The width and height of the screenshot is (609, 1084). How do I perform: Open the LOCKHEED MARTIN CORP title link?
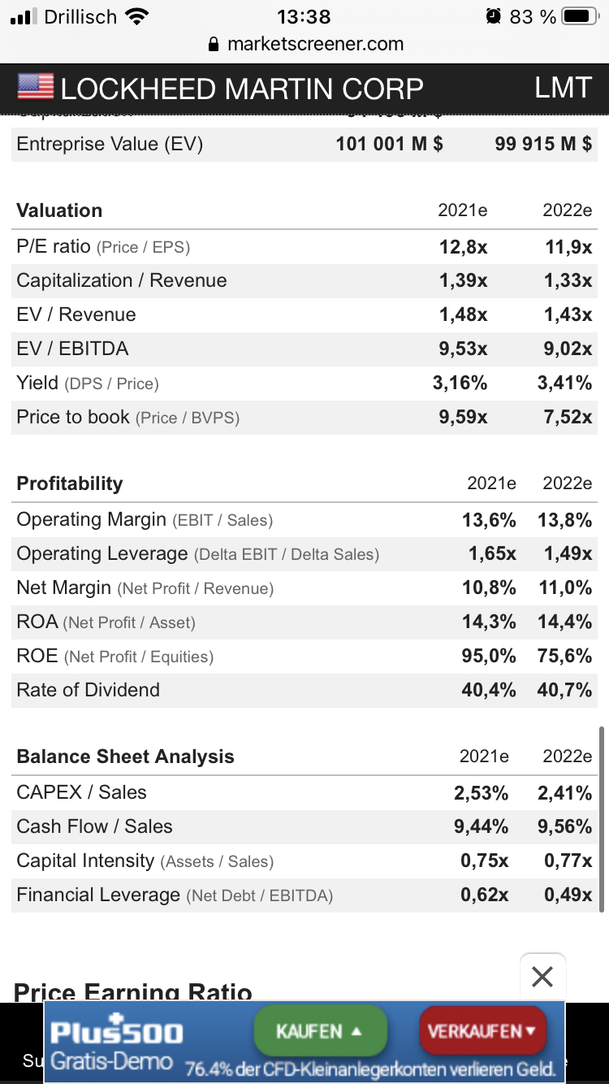pos(242,89)
